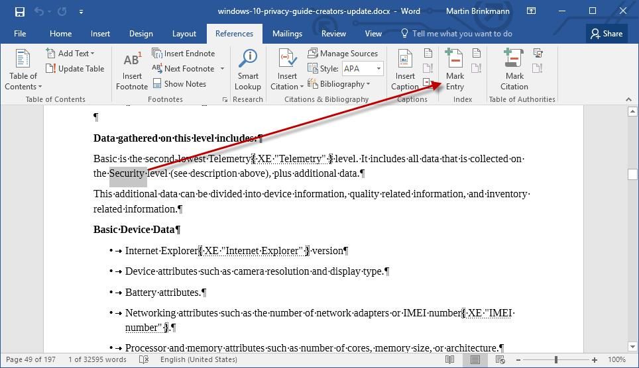Open the Bibliography dropdown
The width and height of the screenshot is (639, 368).
tap(339, 84)
